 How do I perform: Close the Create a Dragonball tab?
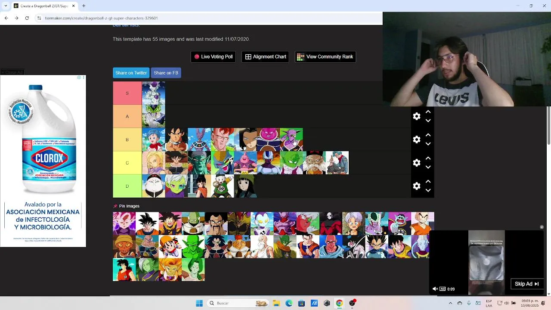coord(73,6)
